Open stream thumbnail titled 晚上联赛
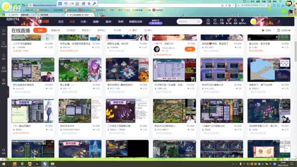This screenshot has width=297, height=167. pyautogui.click(x=80, y=70)
